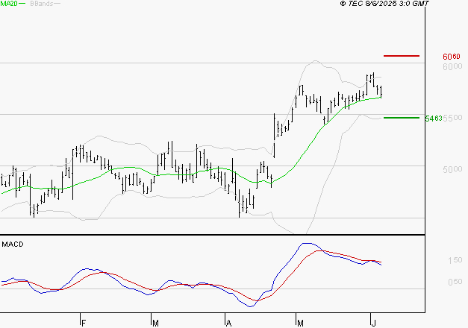Click the 5000 price axis label
Viewport: 468px width, 328px height.
(x=452, y=170)
